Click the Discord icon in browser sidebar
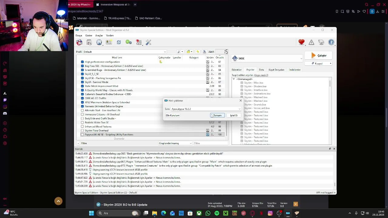This screenshot has width=388, height=218. (5, 114)
